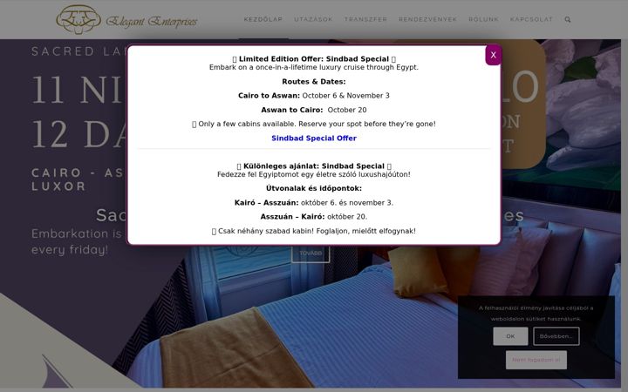Click 'Csak néhány szabad kabin!' text

(314, 231)
